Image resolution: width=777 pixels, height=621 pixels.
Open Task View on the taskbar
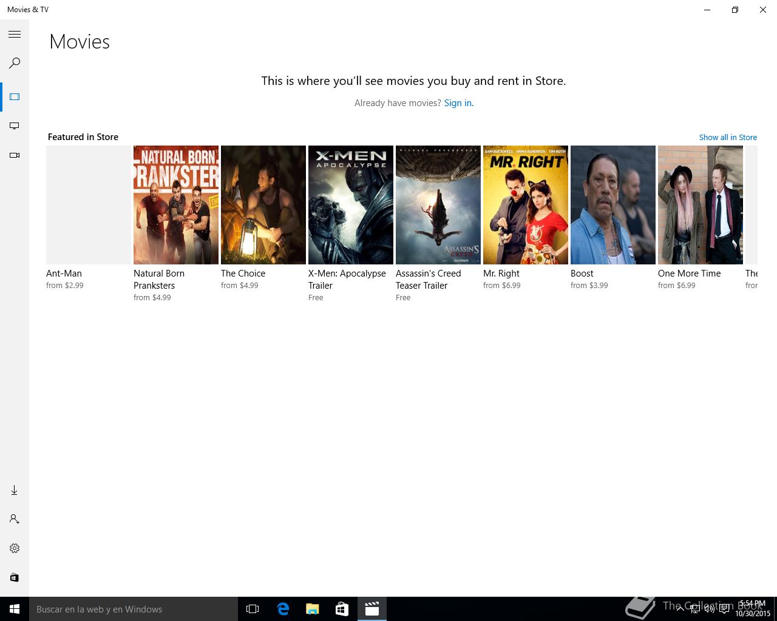click(x=253, y=609)
